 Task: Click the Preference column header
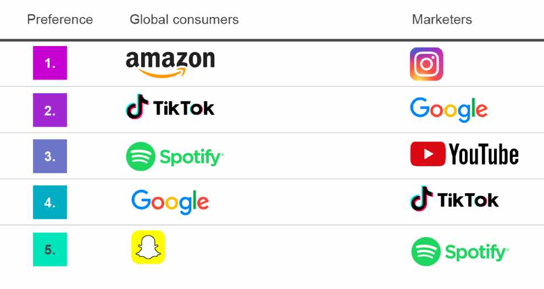click(x=60, y=19)
